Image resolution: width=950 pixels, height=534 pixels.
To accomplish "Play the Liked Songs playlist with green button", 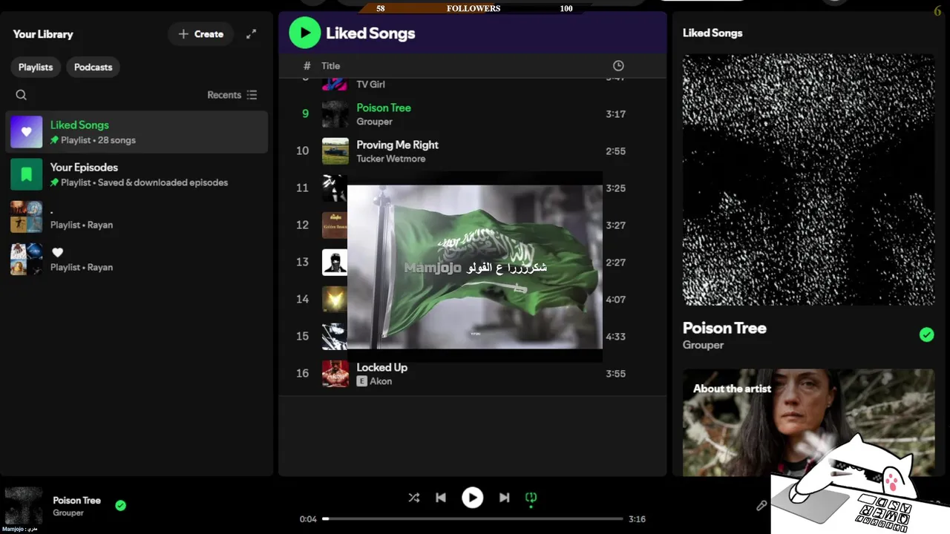I will [x=304, y=33].
